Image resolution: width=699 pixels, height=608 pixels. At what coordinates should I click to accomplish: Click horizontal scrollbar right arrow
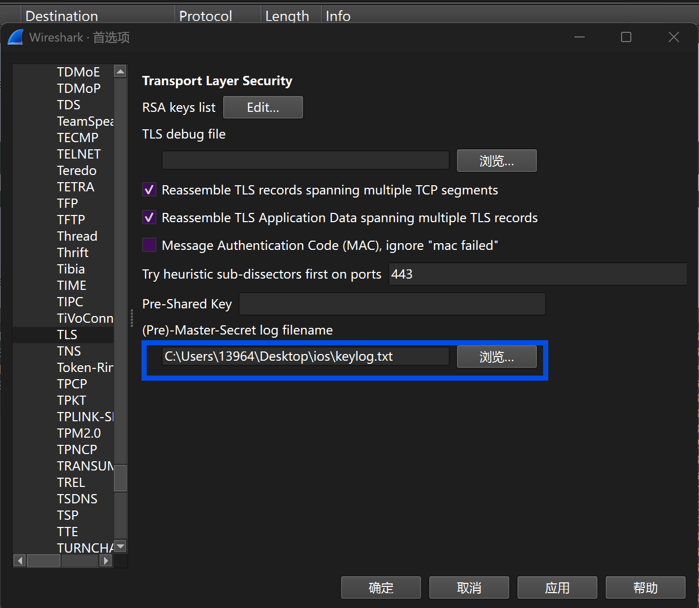point(106,561)
